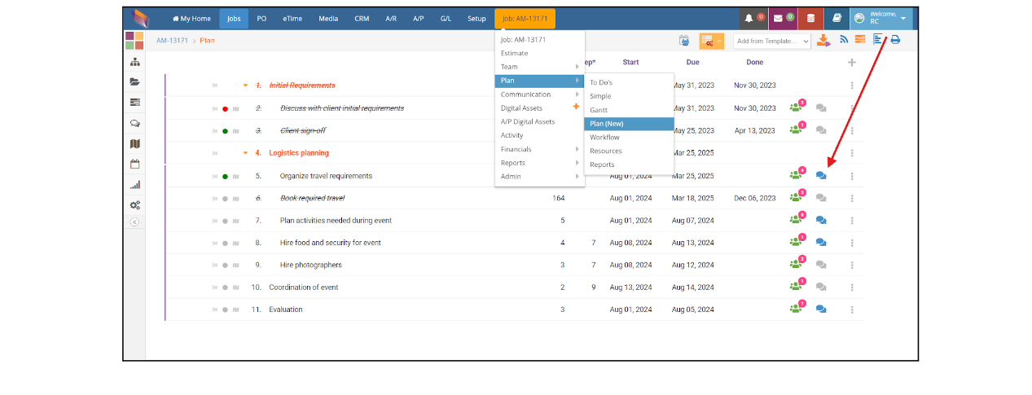
Task: Expand Team submenu in job menu
Action: [539, 67]
